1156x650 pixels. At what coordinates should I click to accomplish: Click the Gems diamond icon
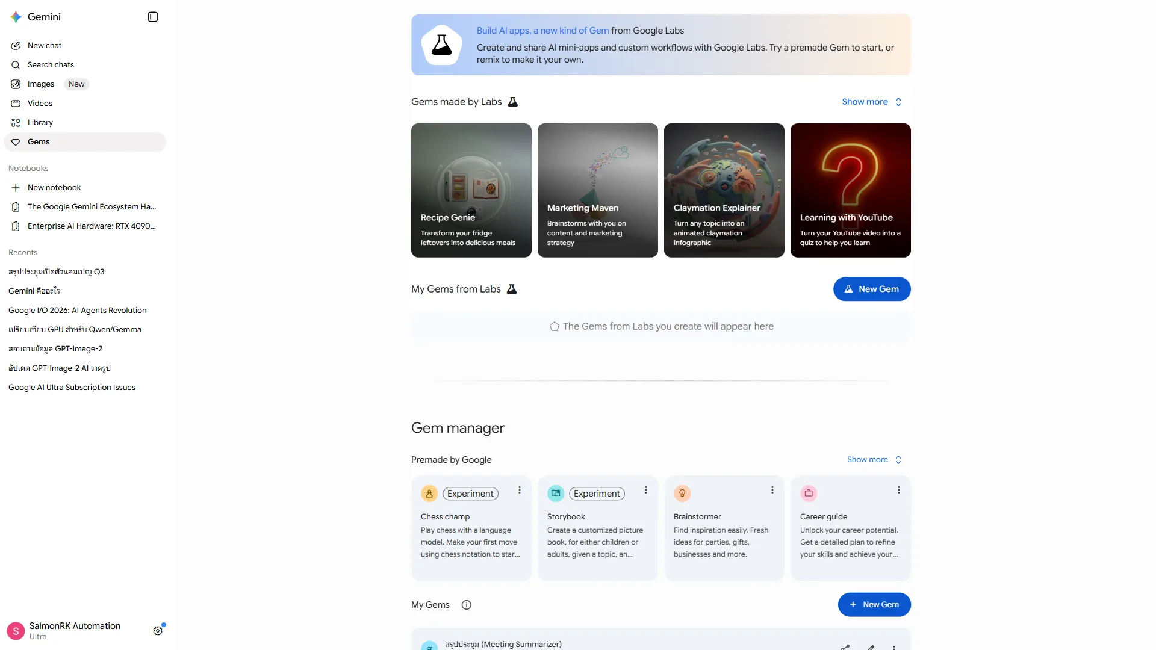(16, 142)
